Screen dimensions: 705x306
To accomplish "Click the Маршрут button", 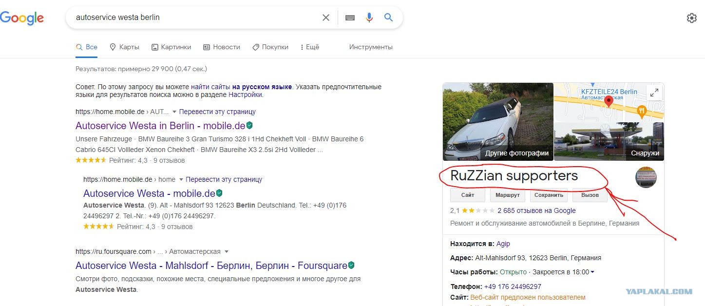I will (x=507, y=195).
